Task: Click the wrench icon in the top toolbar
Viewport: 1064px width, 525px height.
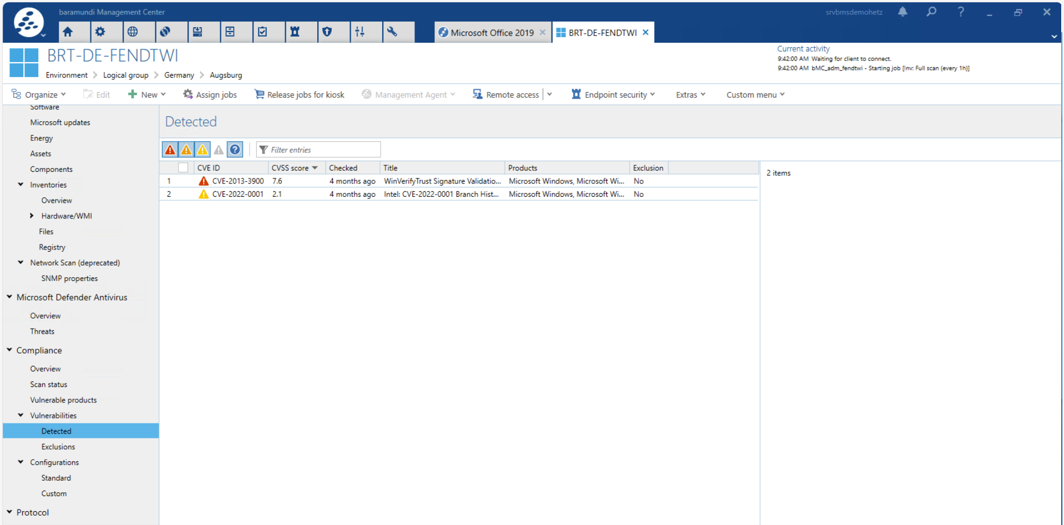Action: (392, 32)
